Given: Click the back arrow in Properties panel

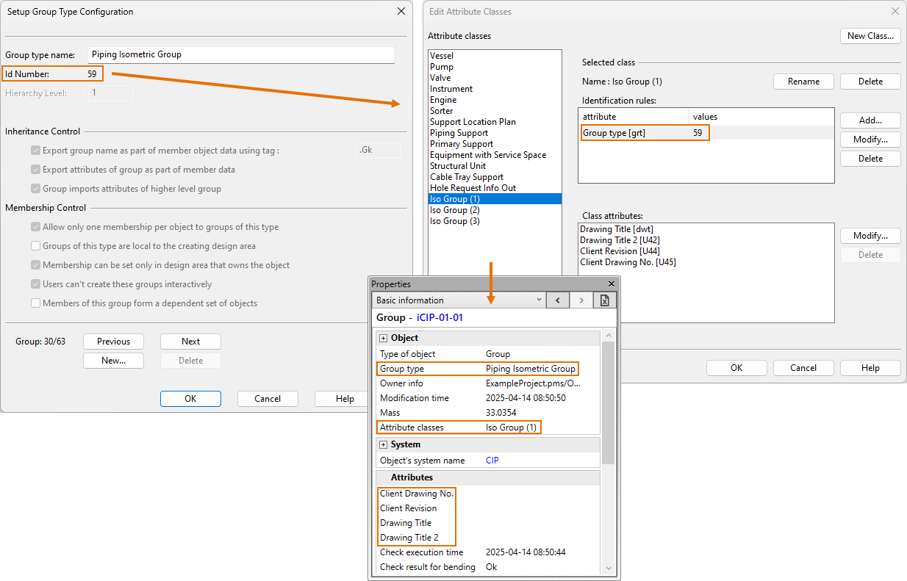Looking at the screenshot, I should pyautogui.click(x=558, y=300).
